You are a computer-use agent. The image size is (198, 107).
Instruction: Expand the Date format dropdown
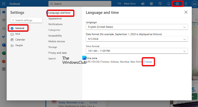tap(137, 39)
